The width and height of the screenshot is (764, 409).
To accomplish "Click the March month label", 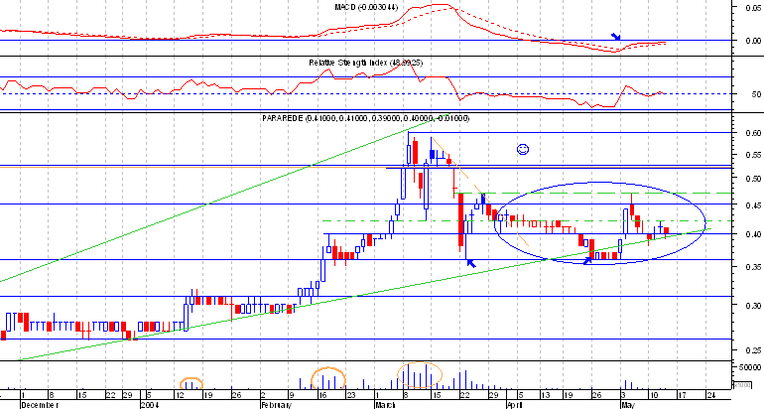I will tap(385, 405).
